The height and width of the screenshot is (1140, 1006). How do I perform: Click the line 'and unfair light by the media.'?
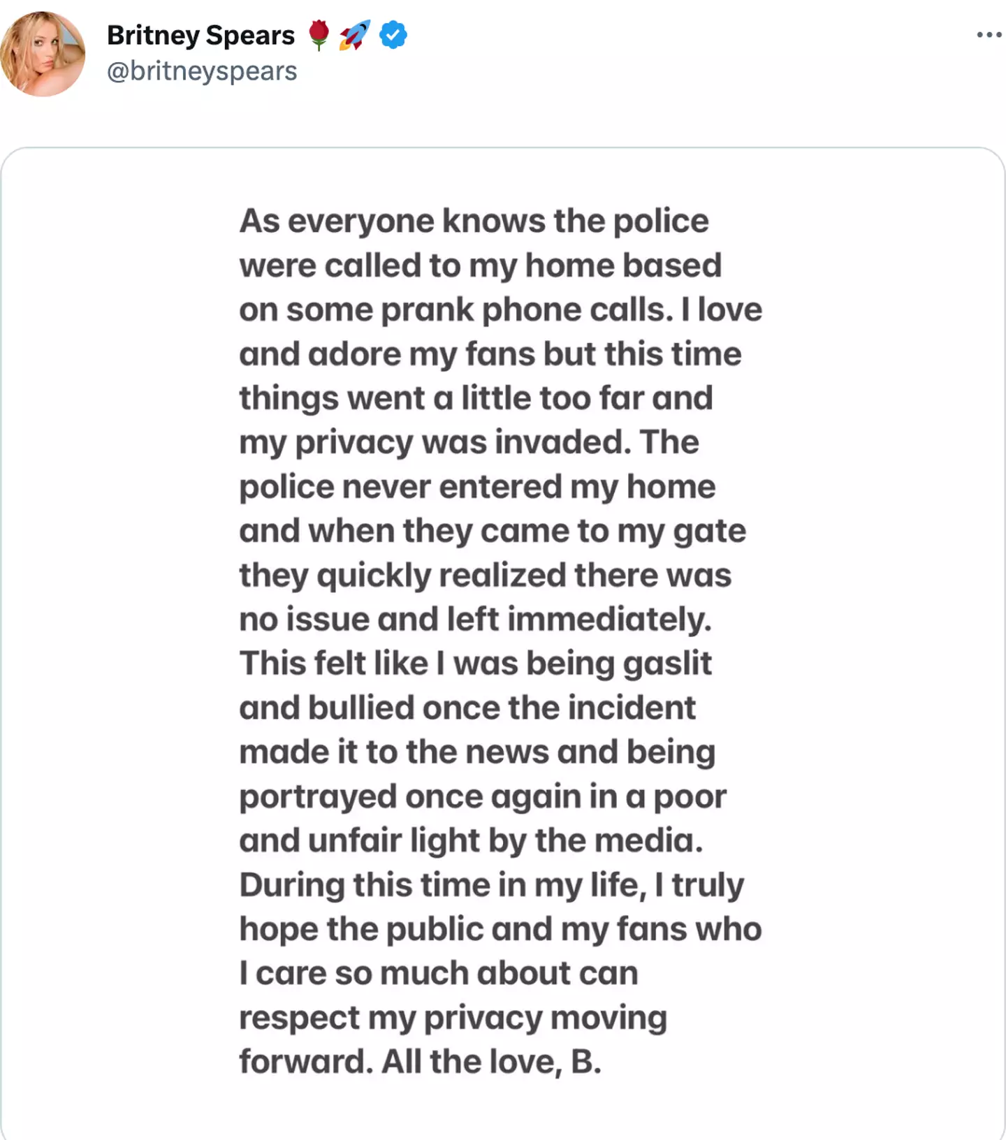(471, 841)
